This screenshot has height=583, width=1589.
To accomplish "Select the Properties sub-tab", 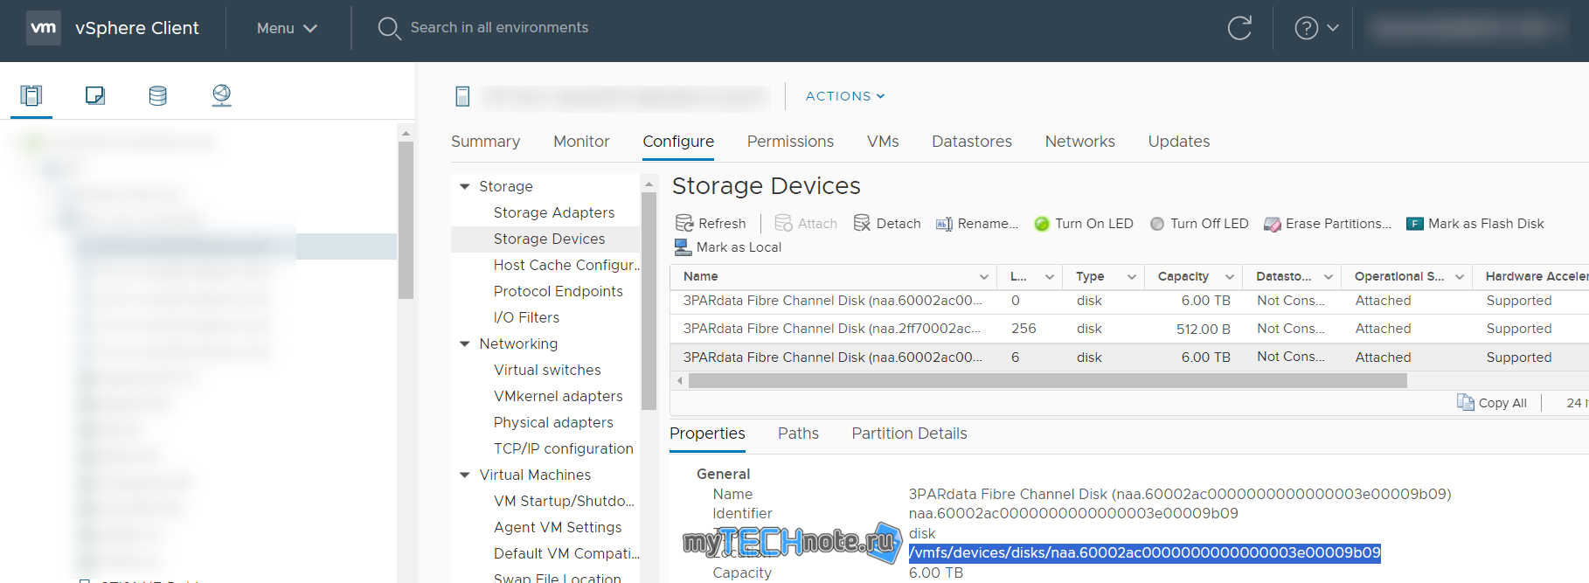I will tap(707, 434).
